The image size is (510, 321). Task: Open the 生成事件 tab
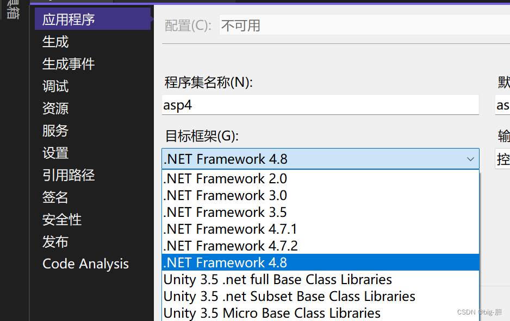tap(69, 64)
